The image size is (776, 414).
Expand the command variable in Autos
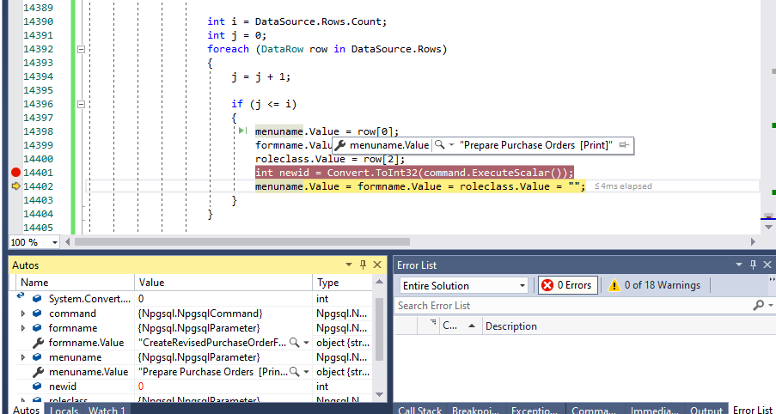click(22, 314)
